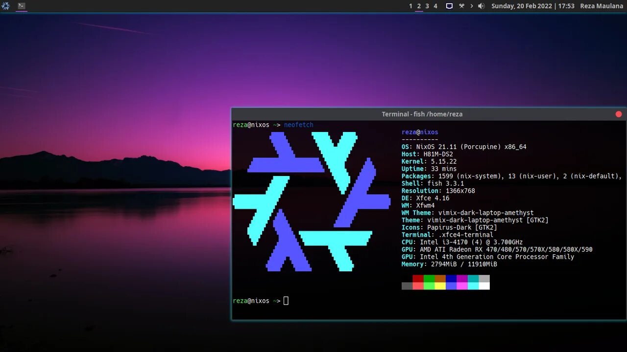This screenshot has width=627, height=352.
Task: Click the 'Kernel: 5.15.22' line
Action: point(429,161)
